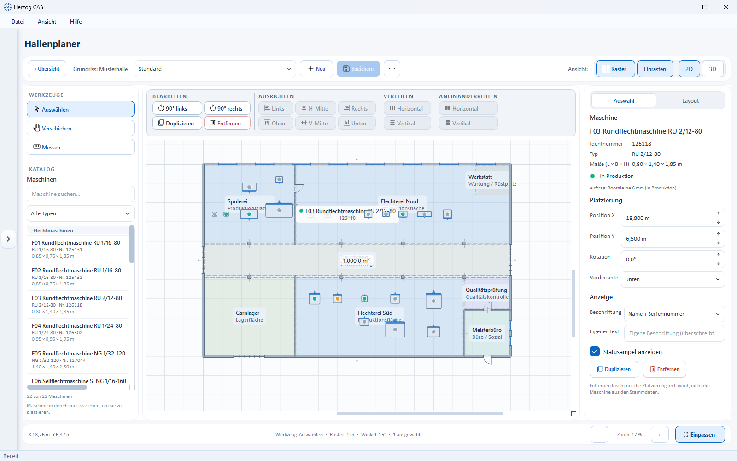Click Einpassen to fit view
Viewport: 737px width, 461px height.
point(700,434)
